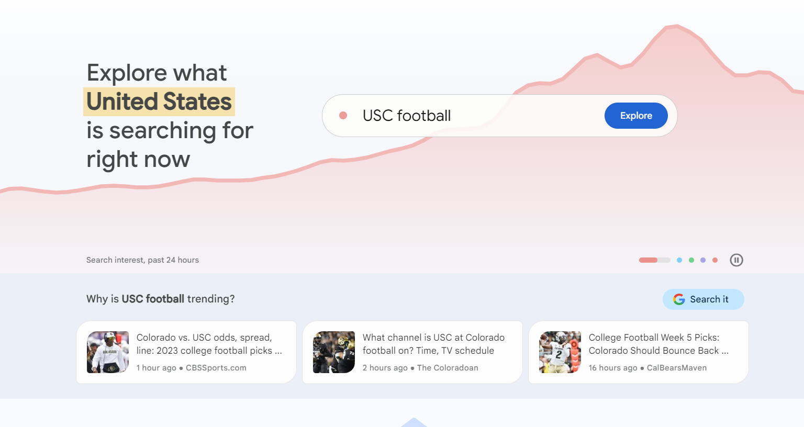
Task: Go to the last red carousel dot
Action: click(x=715, y=260)
